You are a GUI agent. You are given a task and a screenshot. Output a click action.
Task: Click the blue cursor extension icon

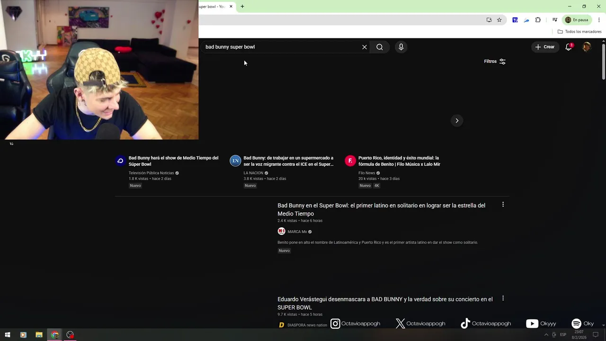point(515,20)
